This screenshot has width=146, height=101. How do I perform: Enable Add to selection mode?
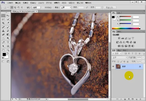pyautogui.click(x=15, y=7)
